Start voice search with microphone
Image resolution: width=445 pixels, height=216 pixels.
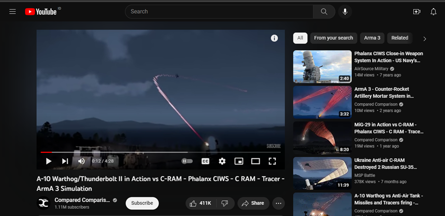345,12
